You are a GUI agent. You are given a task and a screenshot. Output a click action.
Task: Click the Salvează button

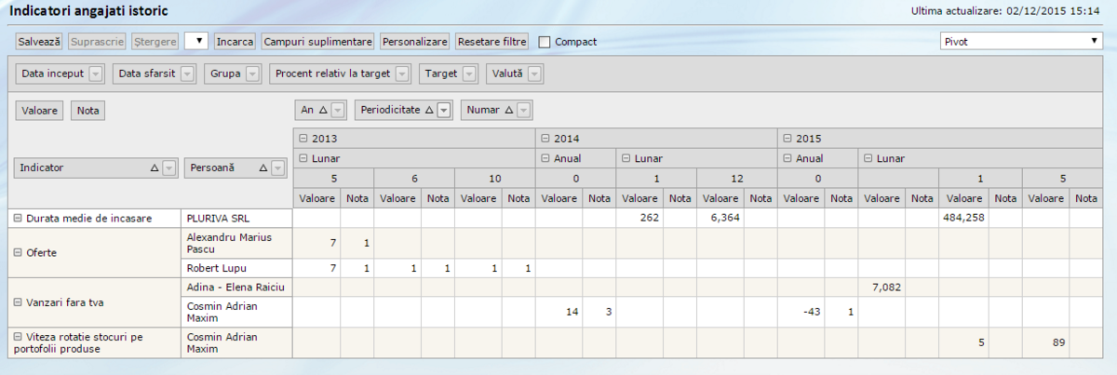(x=40, y=42)
